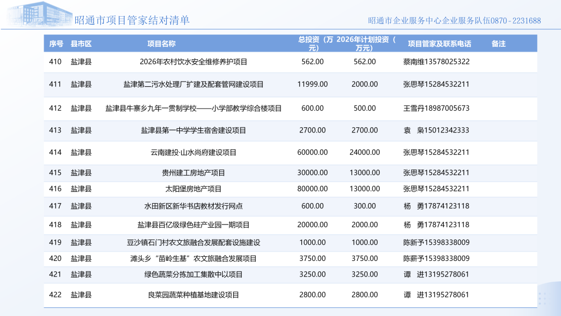Click contact 杨勇17874123118 in row 418
Image resolution: width=561 pixels, height=316 pixels.
[436, 225]
